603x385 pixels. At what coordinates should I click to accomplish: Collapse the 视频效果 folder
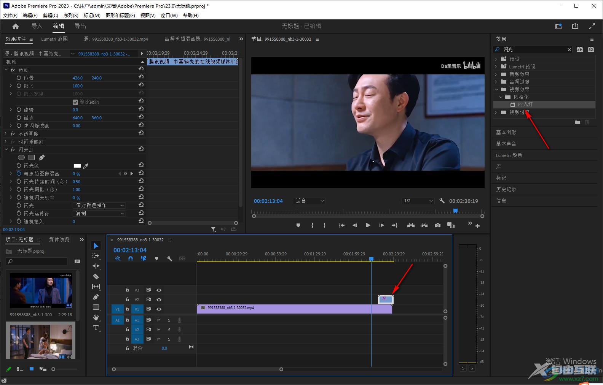coord(496,89)
